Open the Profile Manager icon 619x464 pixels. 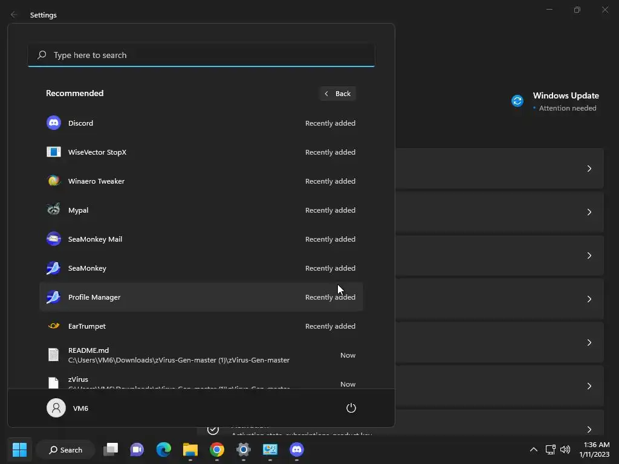[x=54, y=297]
